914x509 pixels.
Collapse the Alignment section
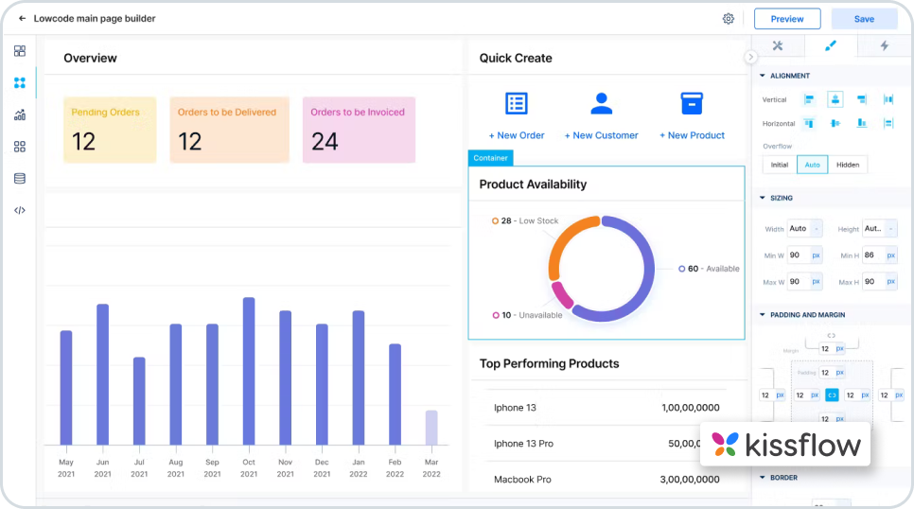click(763, 76)
